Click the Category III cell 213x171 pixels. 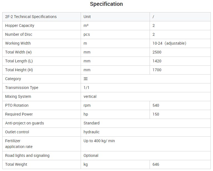[146, 79]
